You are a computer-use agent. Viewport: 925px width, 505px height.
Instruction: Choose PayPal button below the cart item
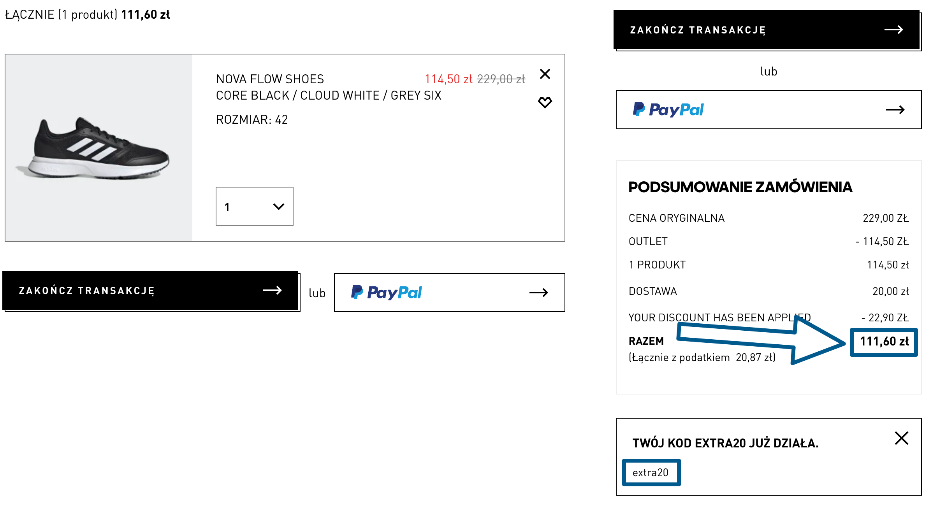coord(449,293)
